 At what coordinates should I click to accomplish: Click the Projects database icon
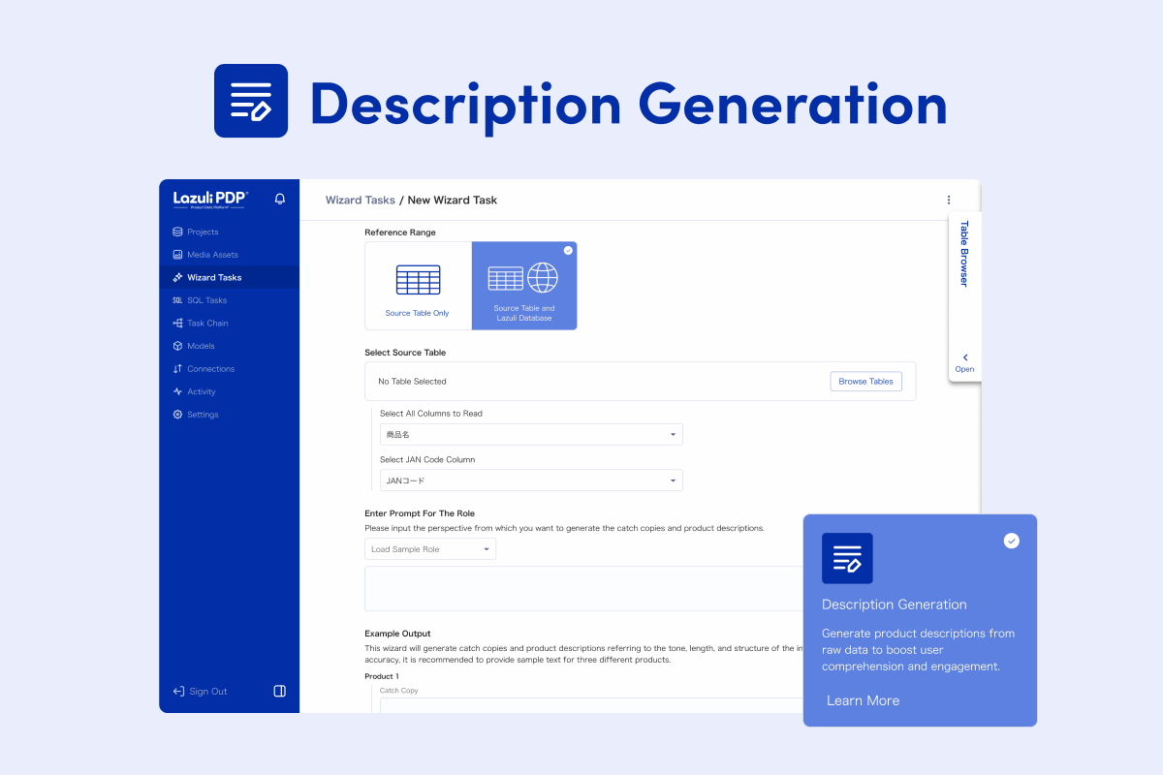coord(177,232)
